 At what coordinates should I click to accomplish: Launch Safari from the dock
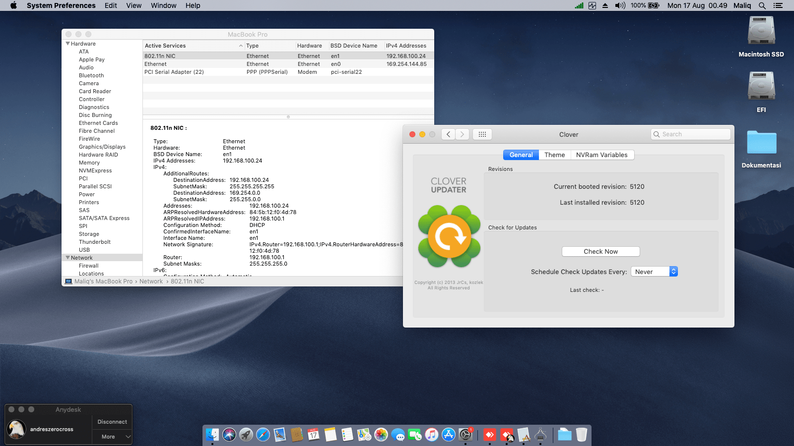(263, 435)
